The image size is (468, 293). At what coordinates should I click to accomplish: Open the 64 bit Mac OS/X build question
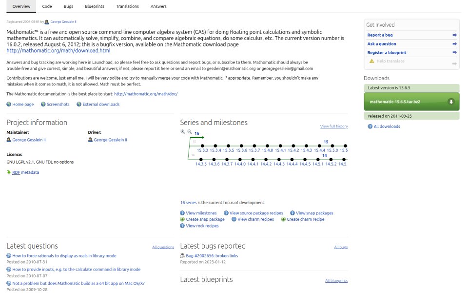78,283
